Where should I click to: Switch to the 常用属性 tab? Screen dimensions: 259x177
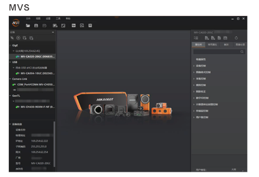point(212,44)
